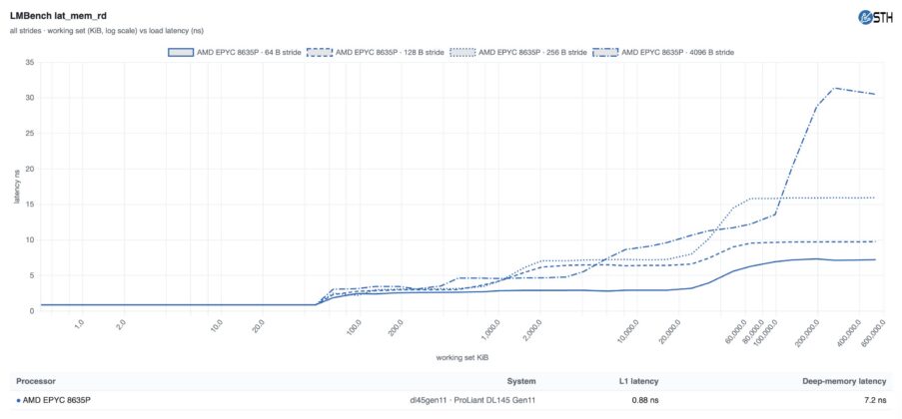Image resolution: width=902 pixels, height=419 pixels.
Task: Click the Processor column header
Action: (x=36, y=381)
